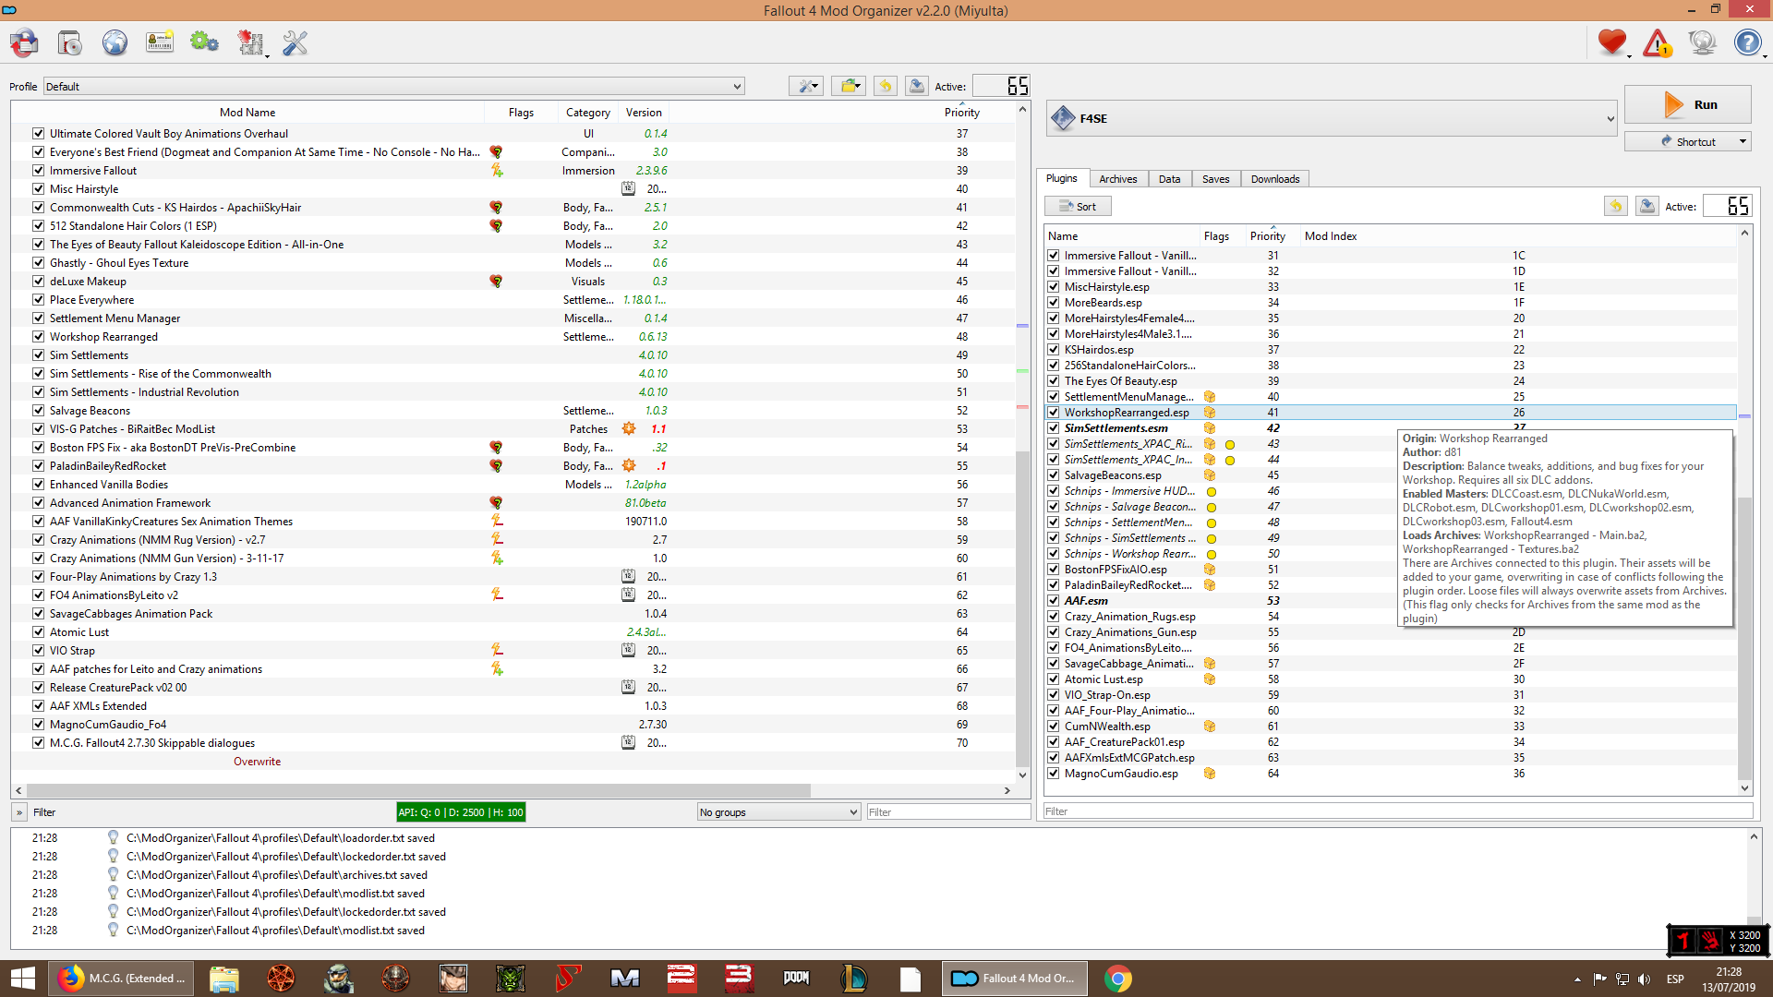Switch to the Downloads tab
This screenshot has height=997, width=1773.
[x=1274, y=179]
